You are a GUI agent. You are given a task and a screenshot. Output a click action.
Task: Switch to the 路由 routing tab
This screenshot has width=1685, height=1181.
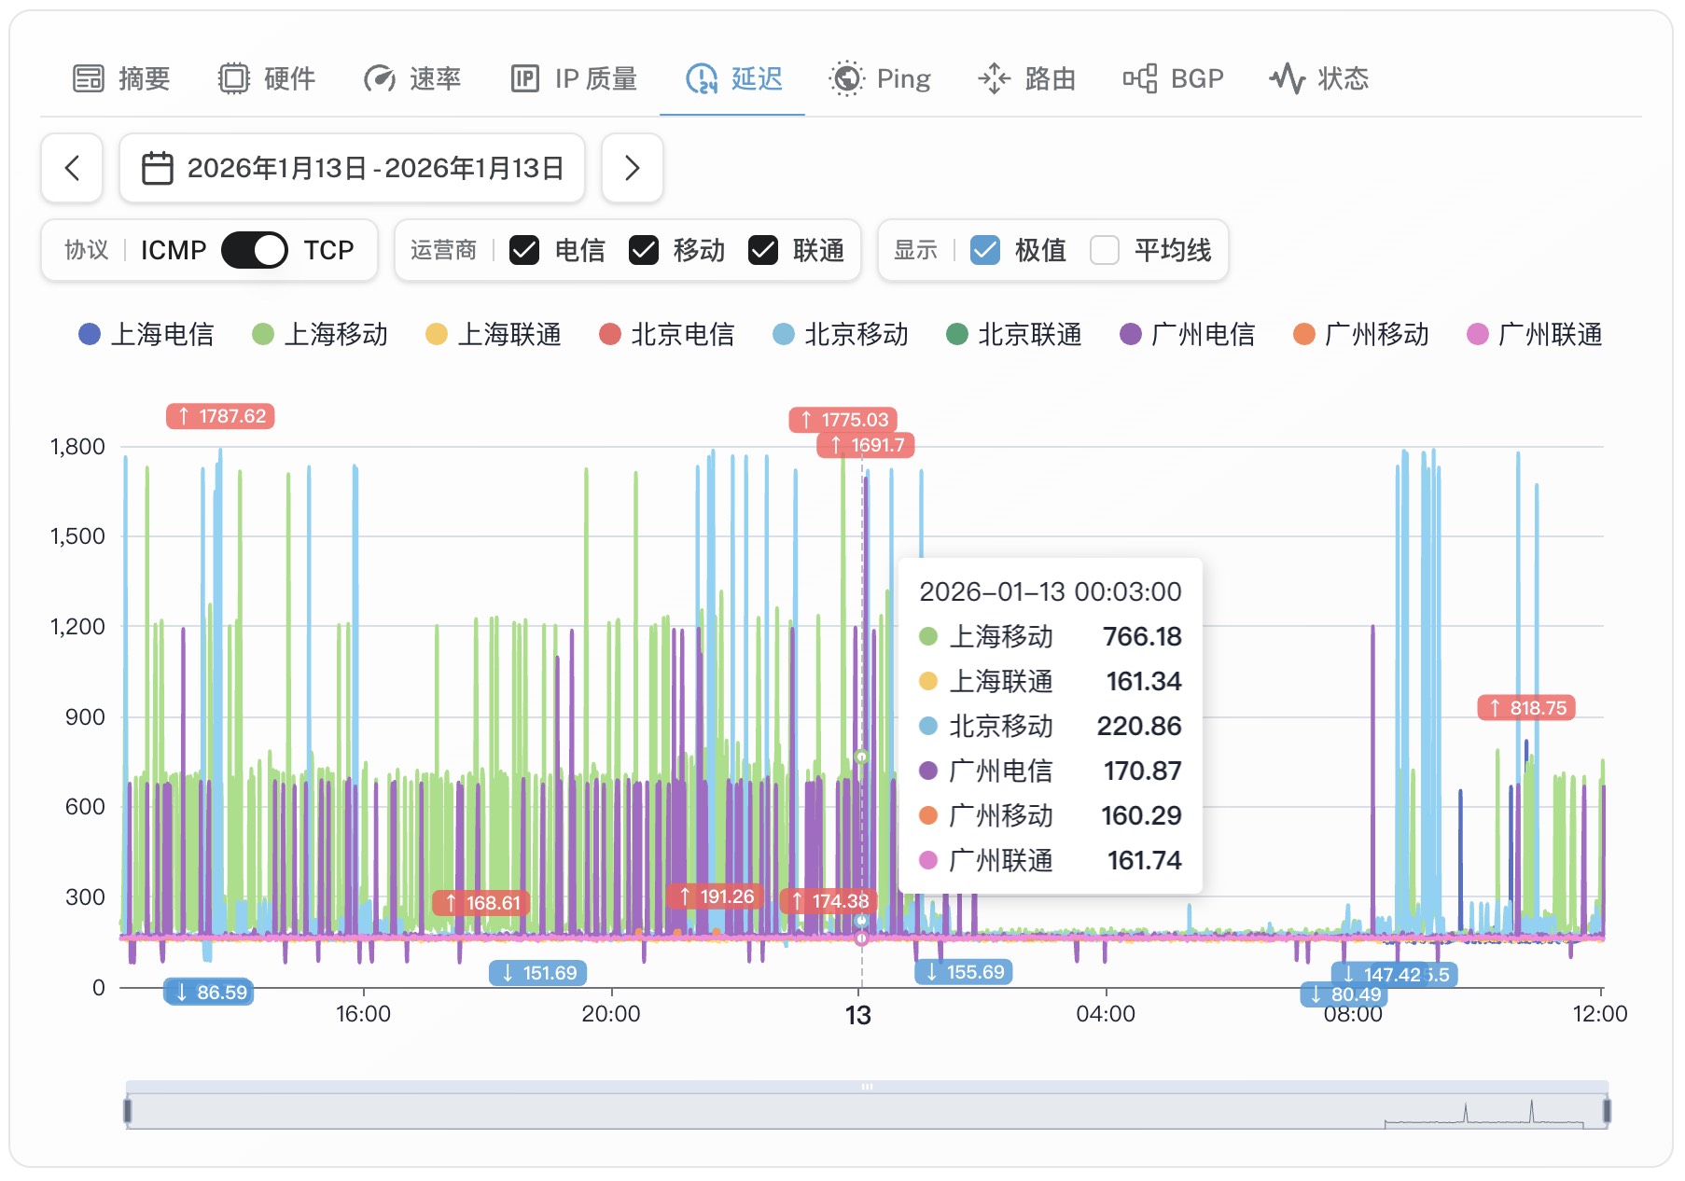1026,78
